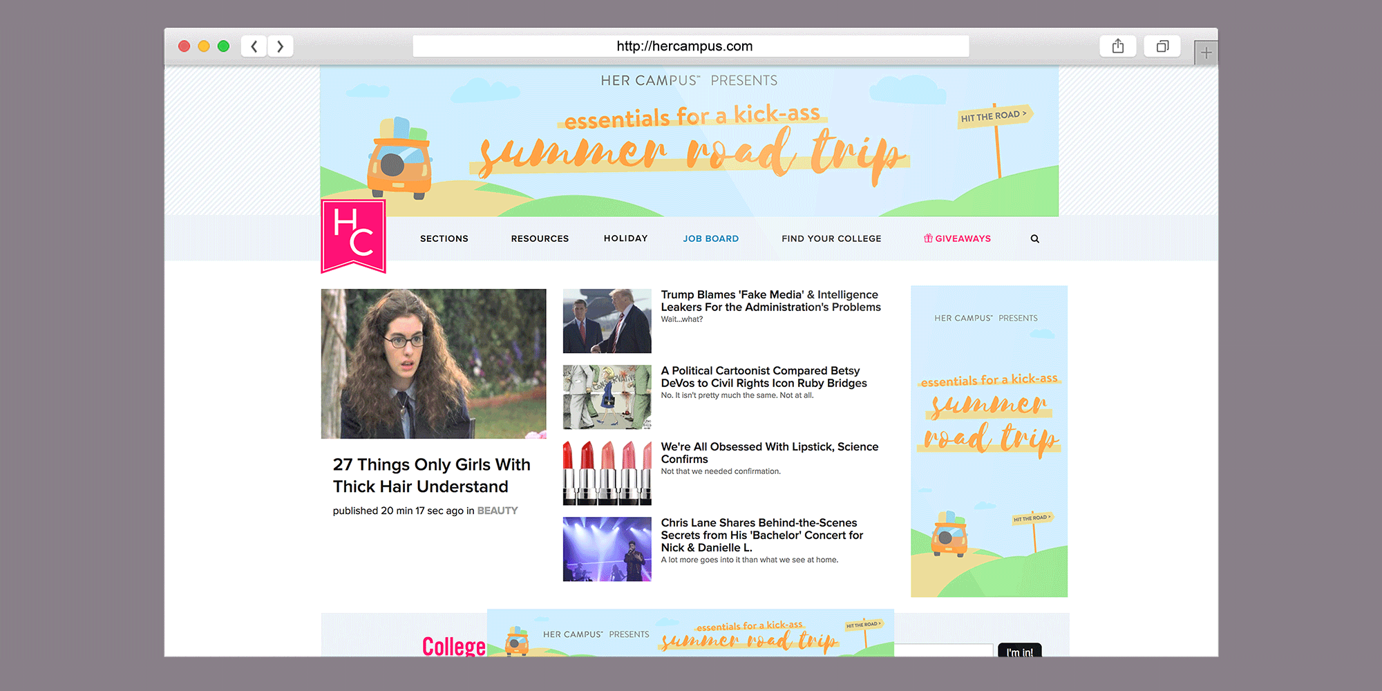This screenshot has width=1382, height=691.
Task: Click the green fullscreen window dot
Action: point(223,46)
